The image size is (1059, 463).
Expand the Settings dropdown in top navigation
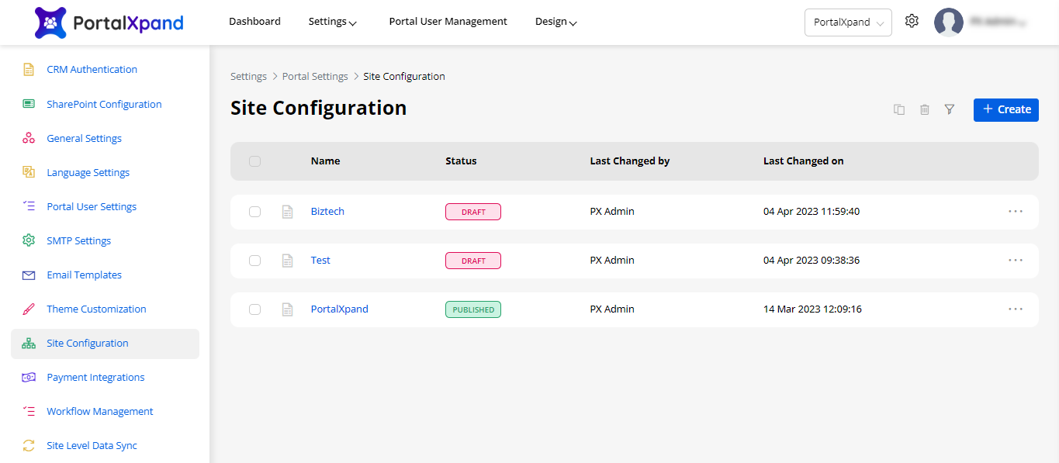(332, 22)
